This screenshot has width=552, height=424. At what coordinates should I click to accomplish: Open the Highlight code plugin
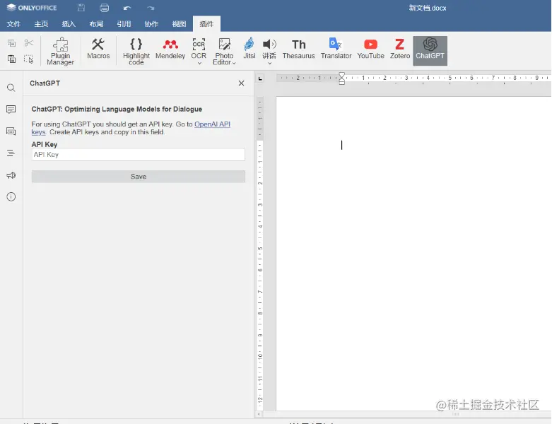136,52
